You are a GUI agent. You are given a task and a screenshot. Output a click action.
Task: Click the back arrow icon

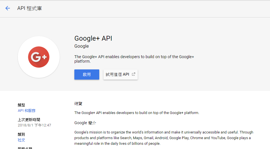point(8,8)
